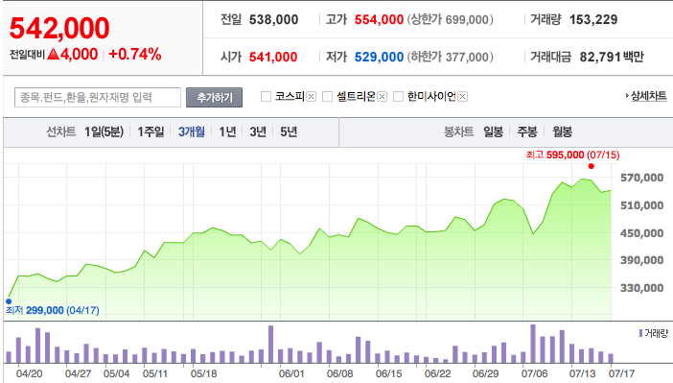Remove 한미사이언 comparison with x icon
This screenshot has height=383, width=673.
tap(462, 97)
